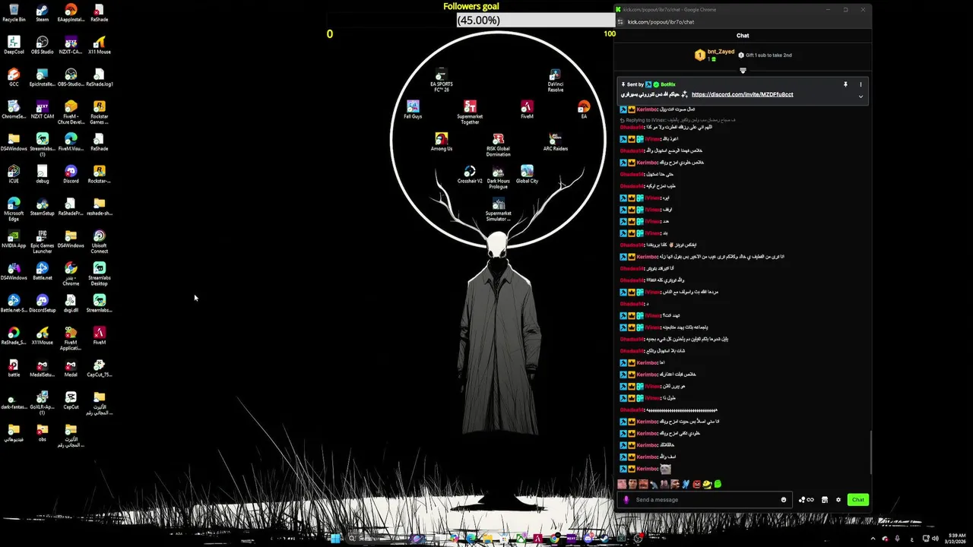Image resolution: width=973 pixels, height=547 pixels.
Task: View site information icon in address bar
Action: [x=620, y=22]
